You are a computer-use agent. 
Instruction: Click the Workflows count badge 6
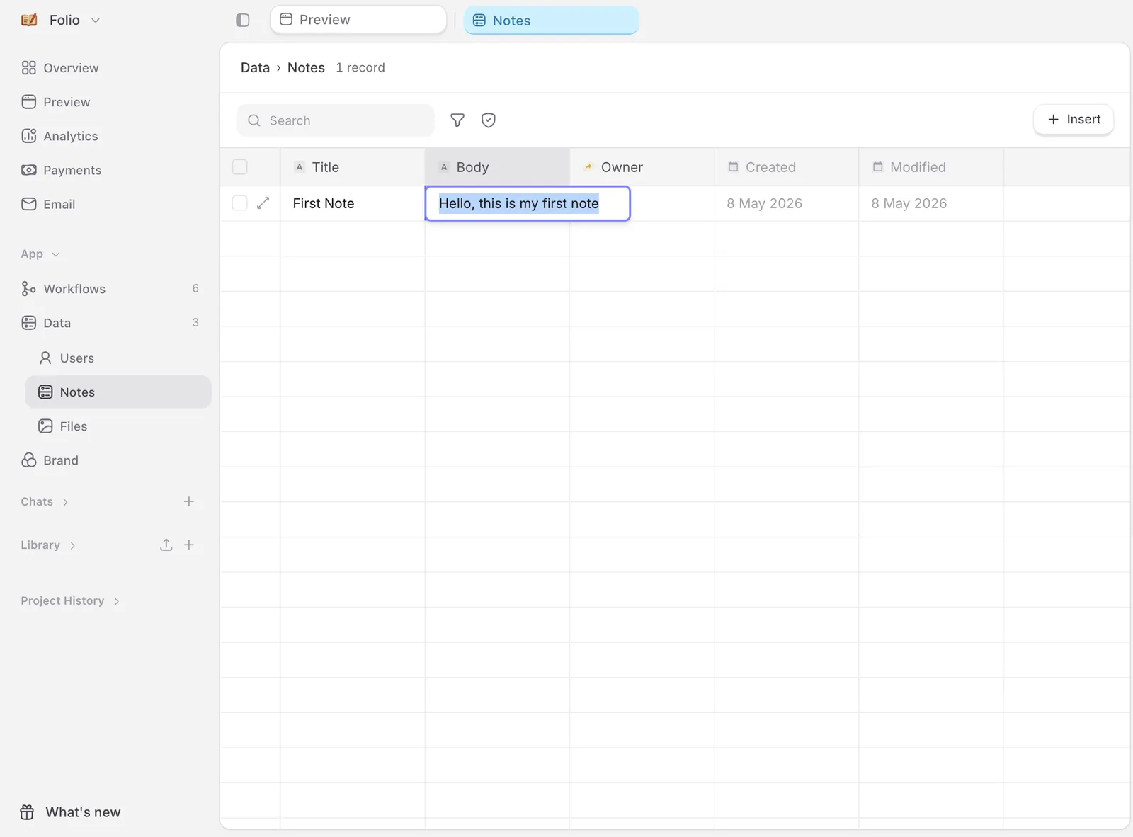pos(195,288)
